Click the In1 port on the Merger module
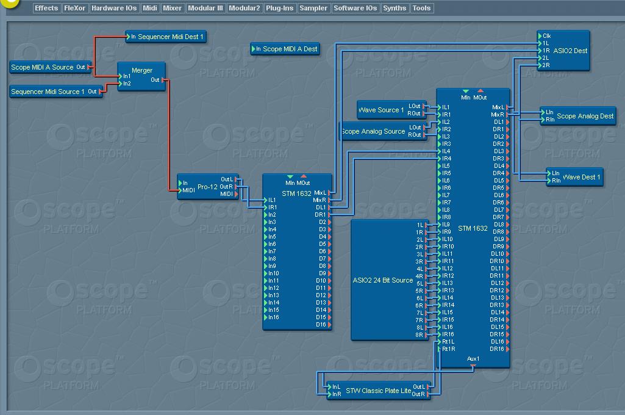Screen dimensions: 625x415 click(x=120, y=76)
